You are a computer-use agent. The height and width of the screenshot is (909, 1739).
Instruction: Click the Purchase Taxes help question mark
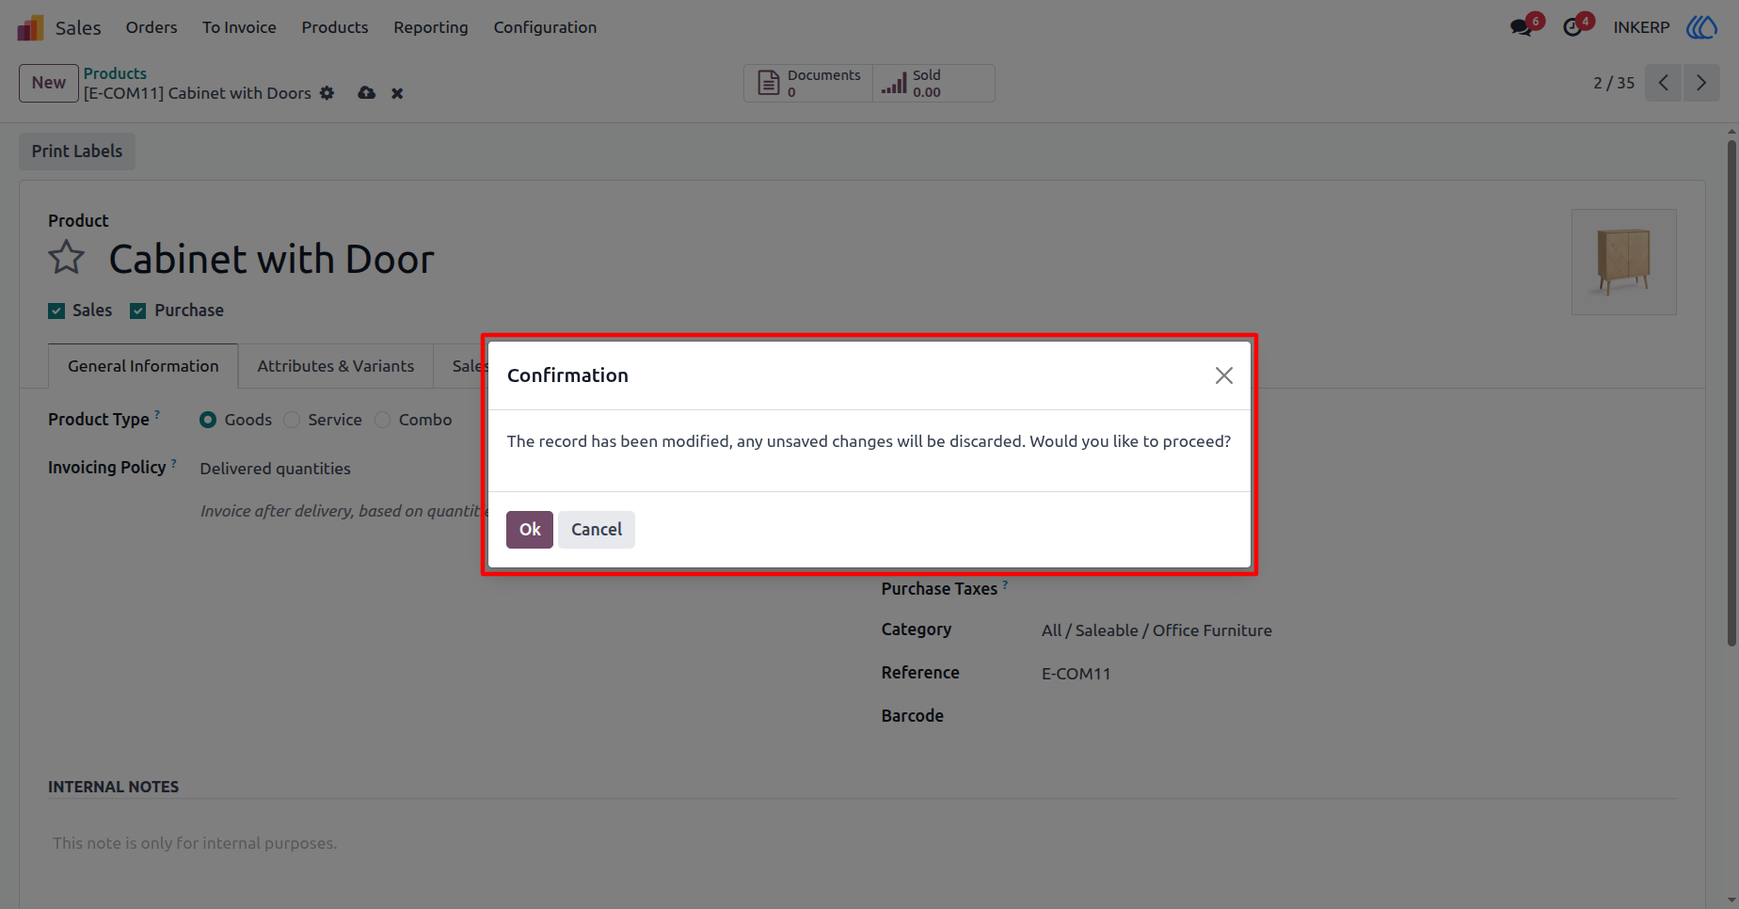(1005, 584)
